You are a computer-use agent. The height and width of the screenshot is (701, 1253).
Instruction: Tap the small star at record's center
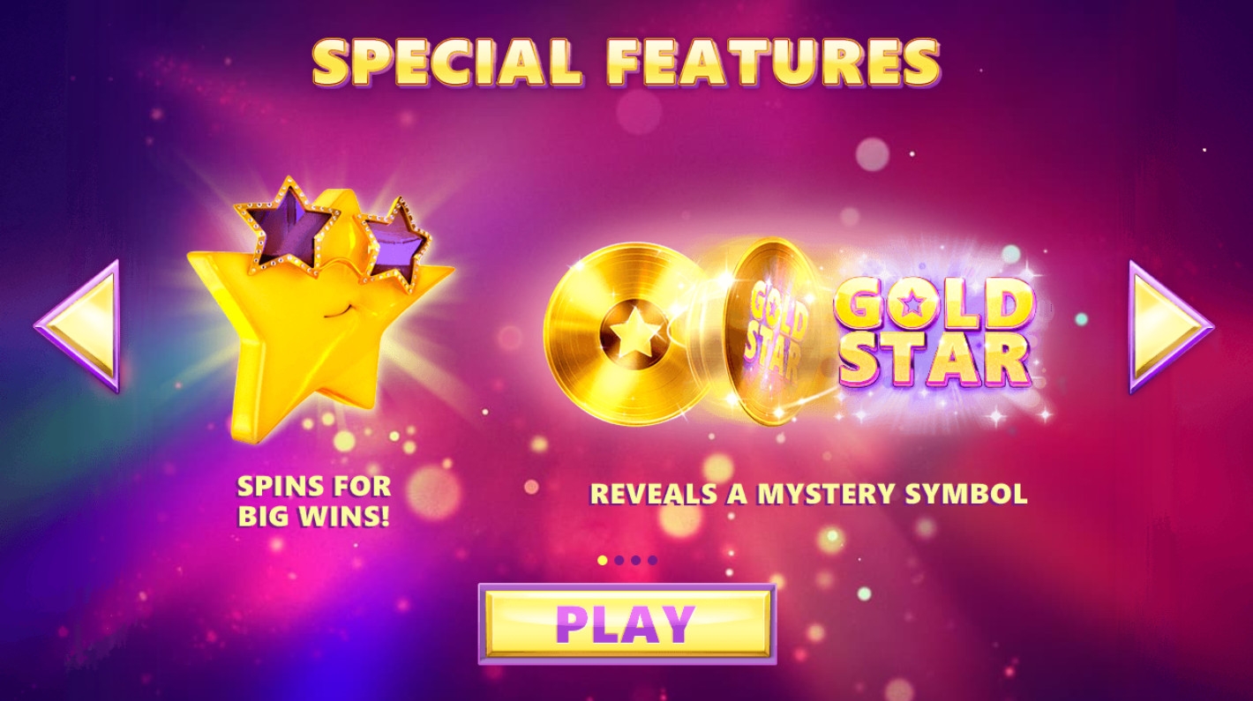634,334
